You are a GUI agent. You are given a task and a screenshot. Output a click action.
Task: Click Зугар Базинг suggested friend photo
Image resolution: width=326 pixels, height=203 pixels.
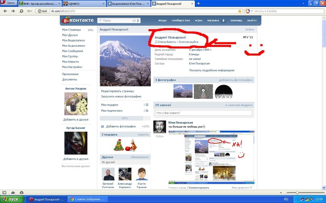[76, 143]
